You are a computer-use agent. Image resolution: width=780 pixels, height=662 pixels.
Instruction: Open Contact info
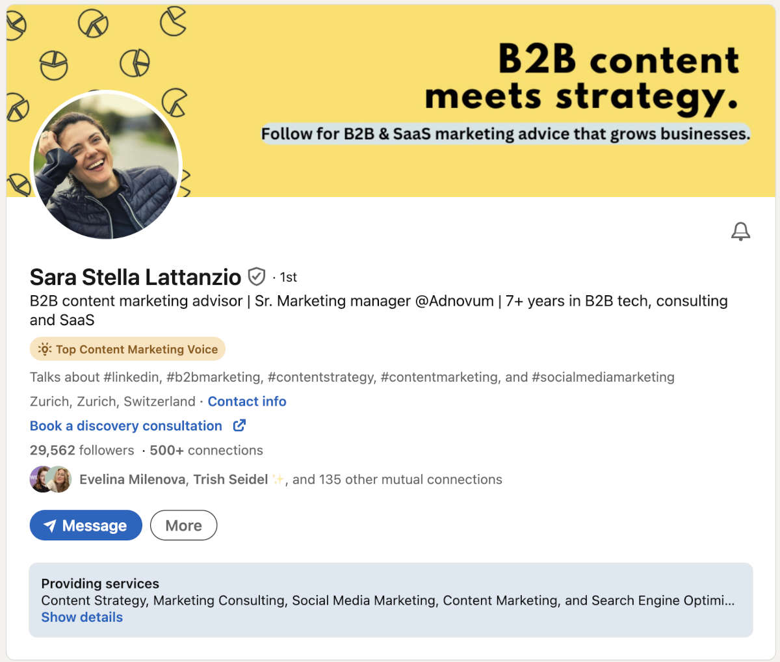point(246,401)
